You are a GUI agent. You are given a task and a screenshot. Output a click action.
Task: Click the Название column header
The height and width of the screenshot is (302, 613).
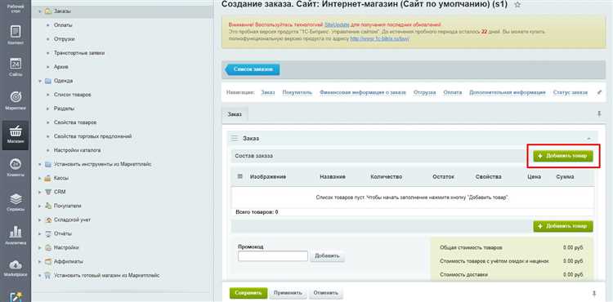tap(333, 177)
